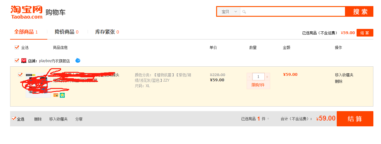The width and height of the screenshot is (381, 144).
Task: Click the large bottom 结算 checkout button
Action: coord(355,119)
